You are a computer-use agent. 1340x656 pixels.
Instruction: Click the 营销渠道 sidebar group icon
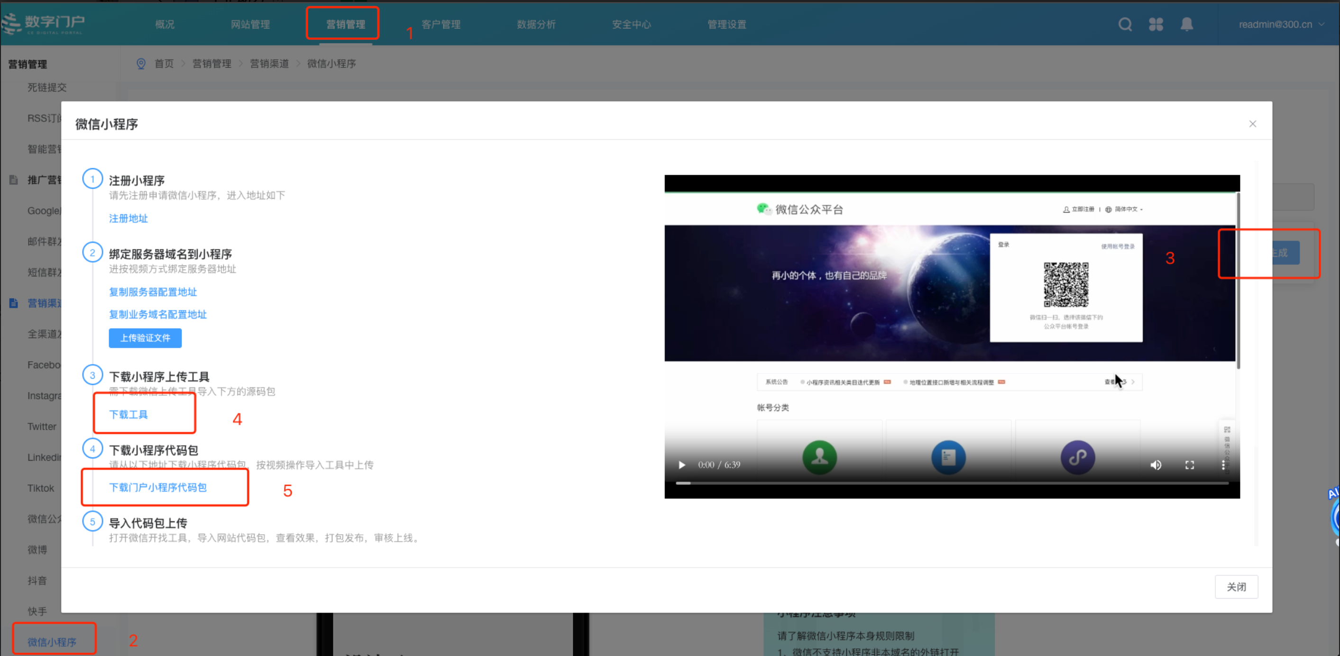click(x=14, y=303)
